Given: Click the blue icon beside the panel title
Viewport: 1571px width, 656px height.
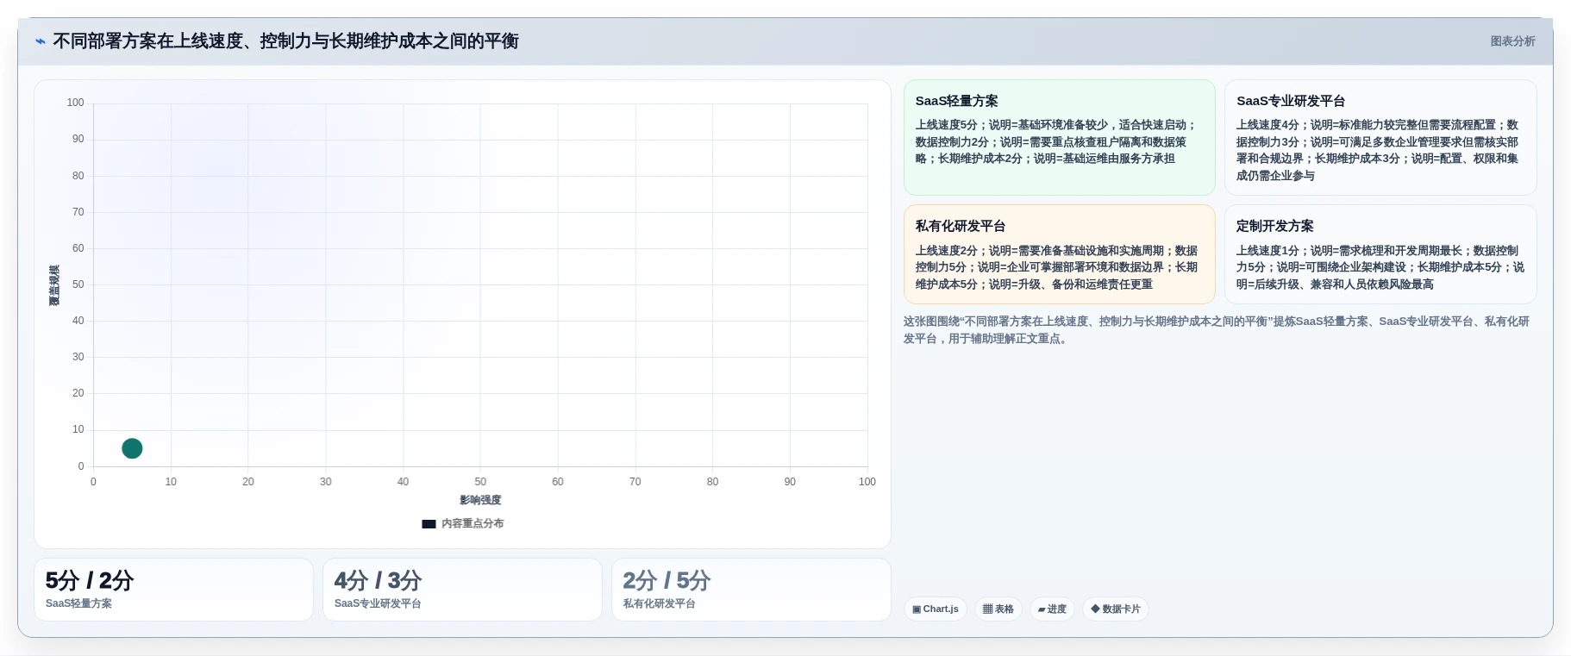Looking at the screenshot, I should [41, 41].
